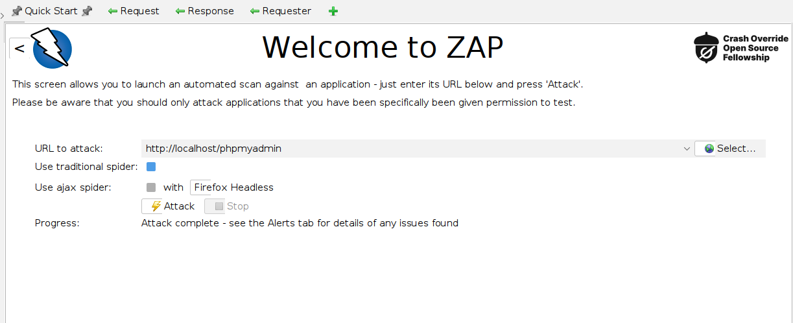This screenshot has height=323, width=793.
Task: Go back with the '<' button
Action: [19, 49]
